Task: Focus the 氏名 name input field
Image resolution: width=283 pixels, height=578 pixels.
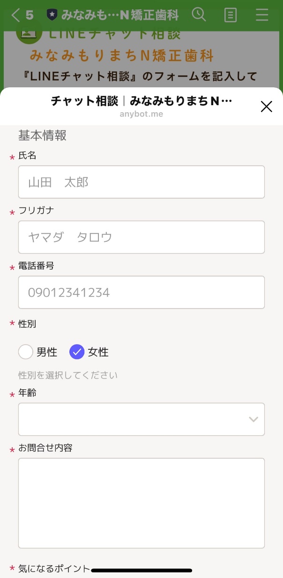Action: click(141, 182)
